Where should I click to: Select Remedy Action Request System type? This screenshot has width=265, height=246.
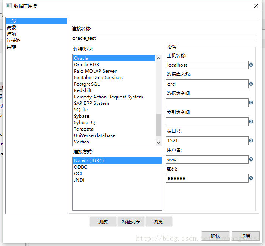click(114, 97)
